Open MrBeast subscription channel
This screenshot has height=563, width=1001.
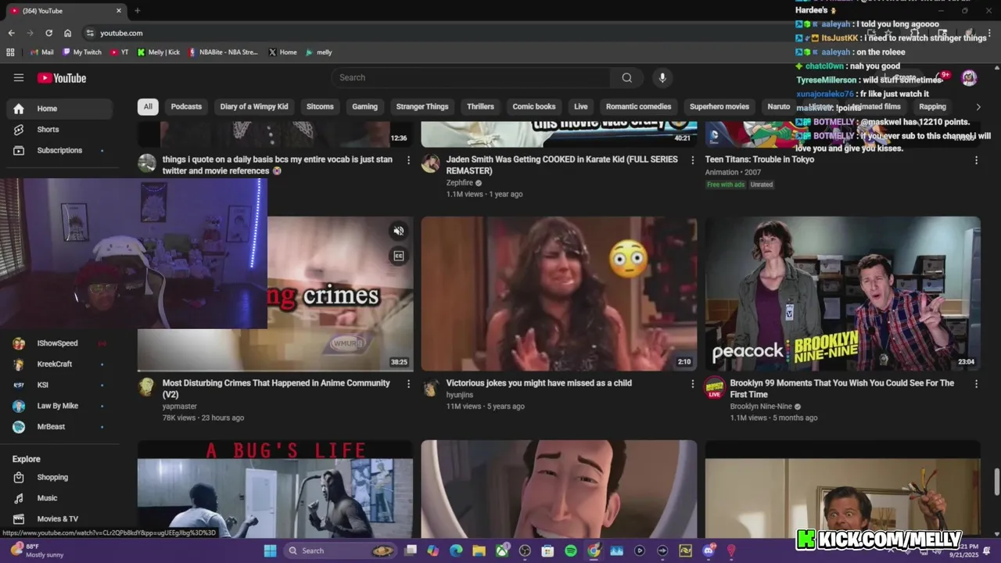[x=59, y=427]
